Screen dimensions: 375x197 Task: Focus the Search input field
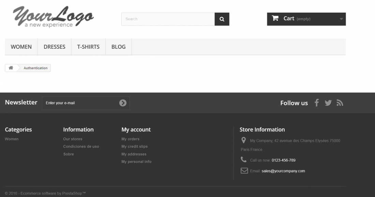pyautogui.click(x=168, y=19)
